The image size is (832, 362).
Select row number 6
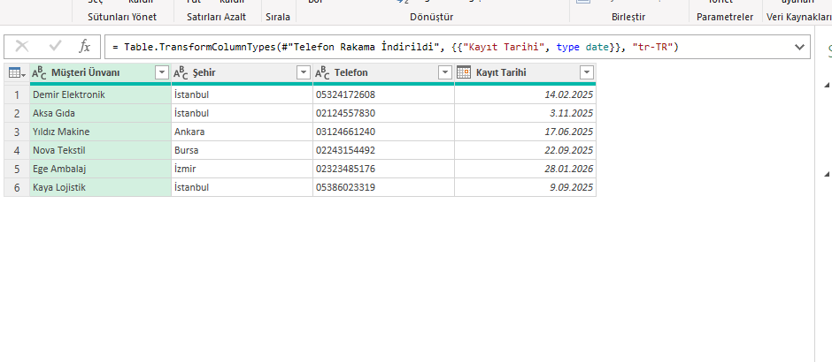tap(17, 187)
